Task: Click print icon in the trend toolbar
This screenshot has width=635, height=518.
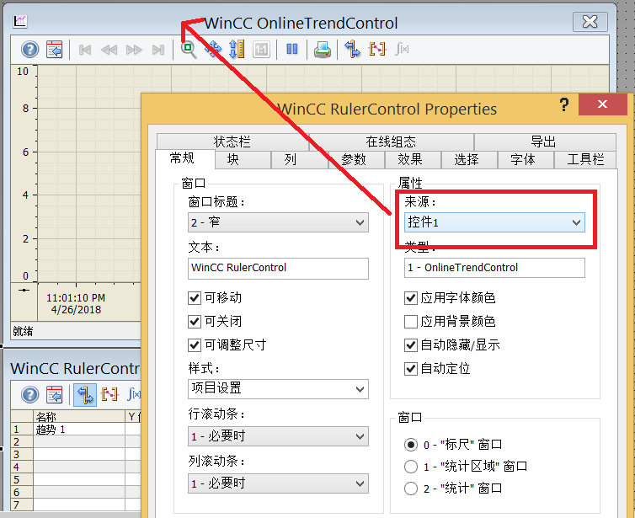Action: click(x=323, y=50)
